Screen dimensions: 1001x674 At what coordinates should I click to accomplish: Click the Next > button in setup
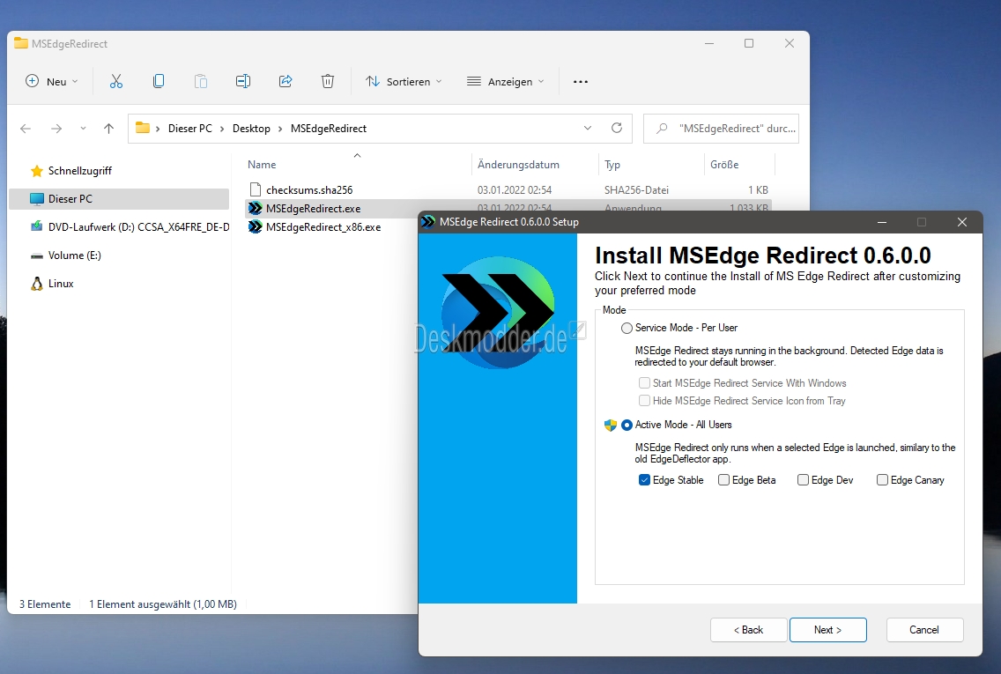pyautogui.click(x=828, y=630)
